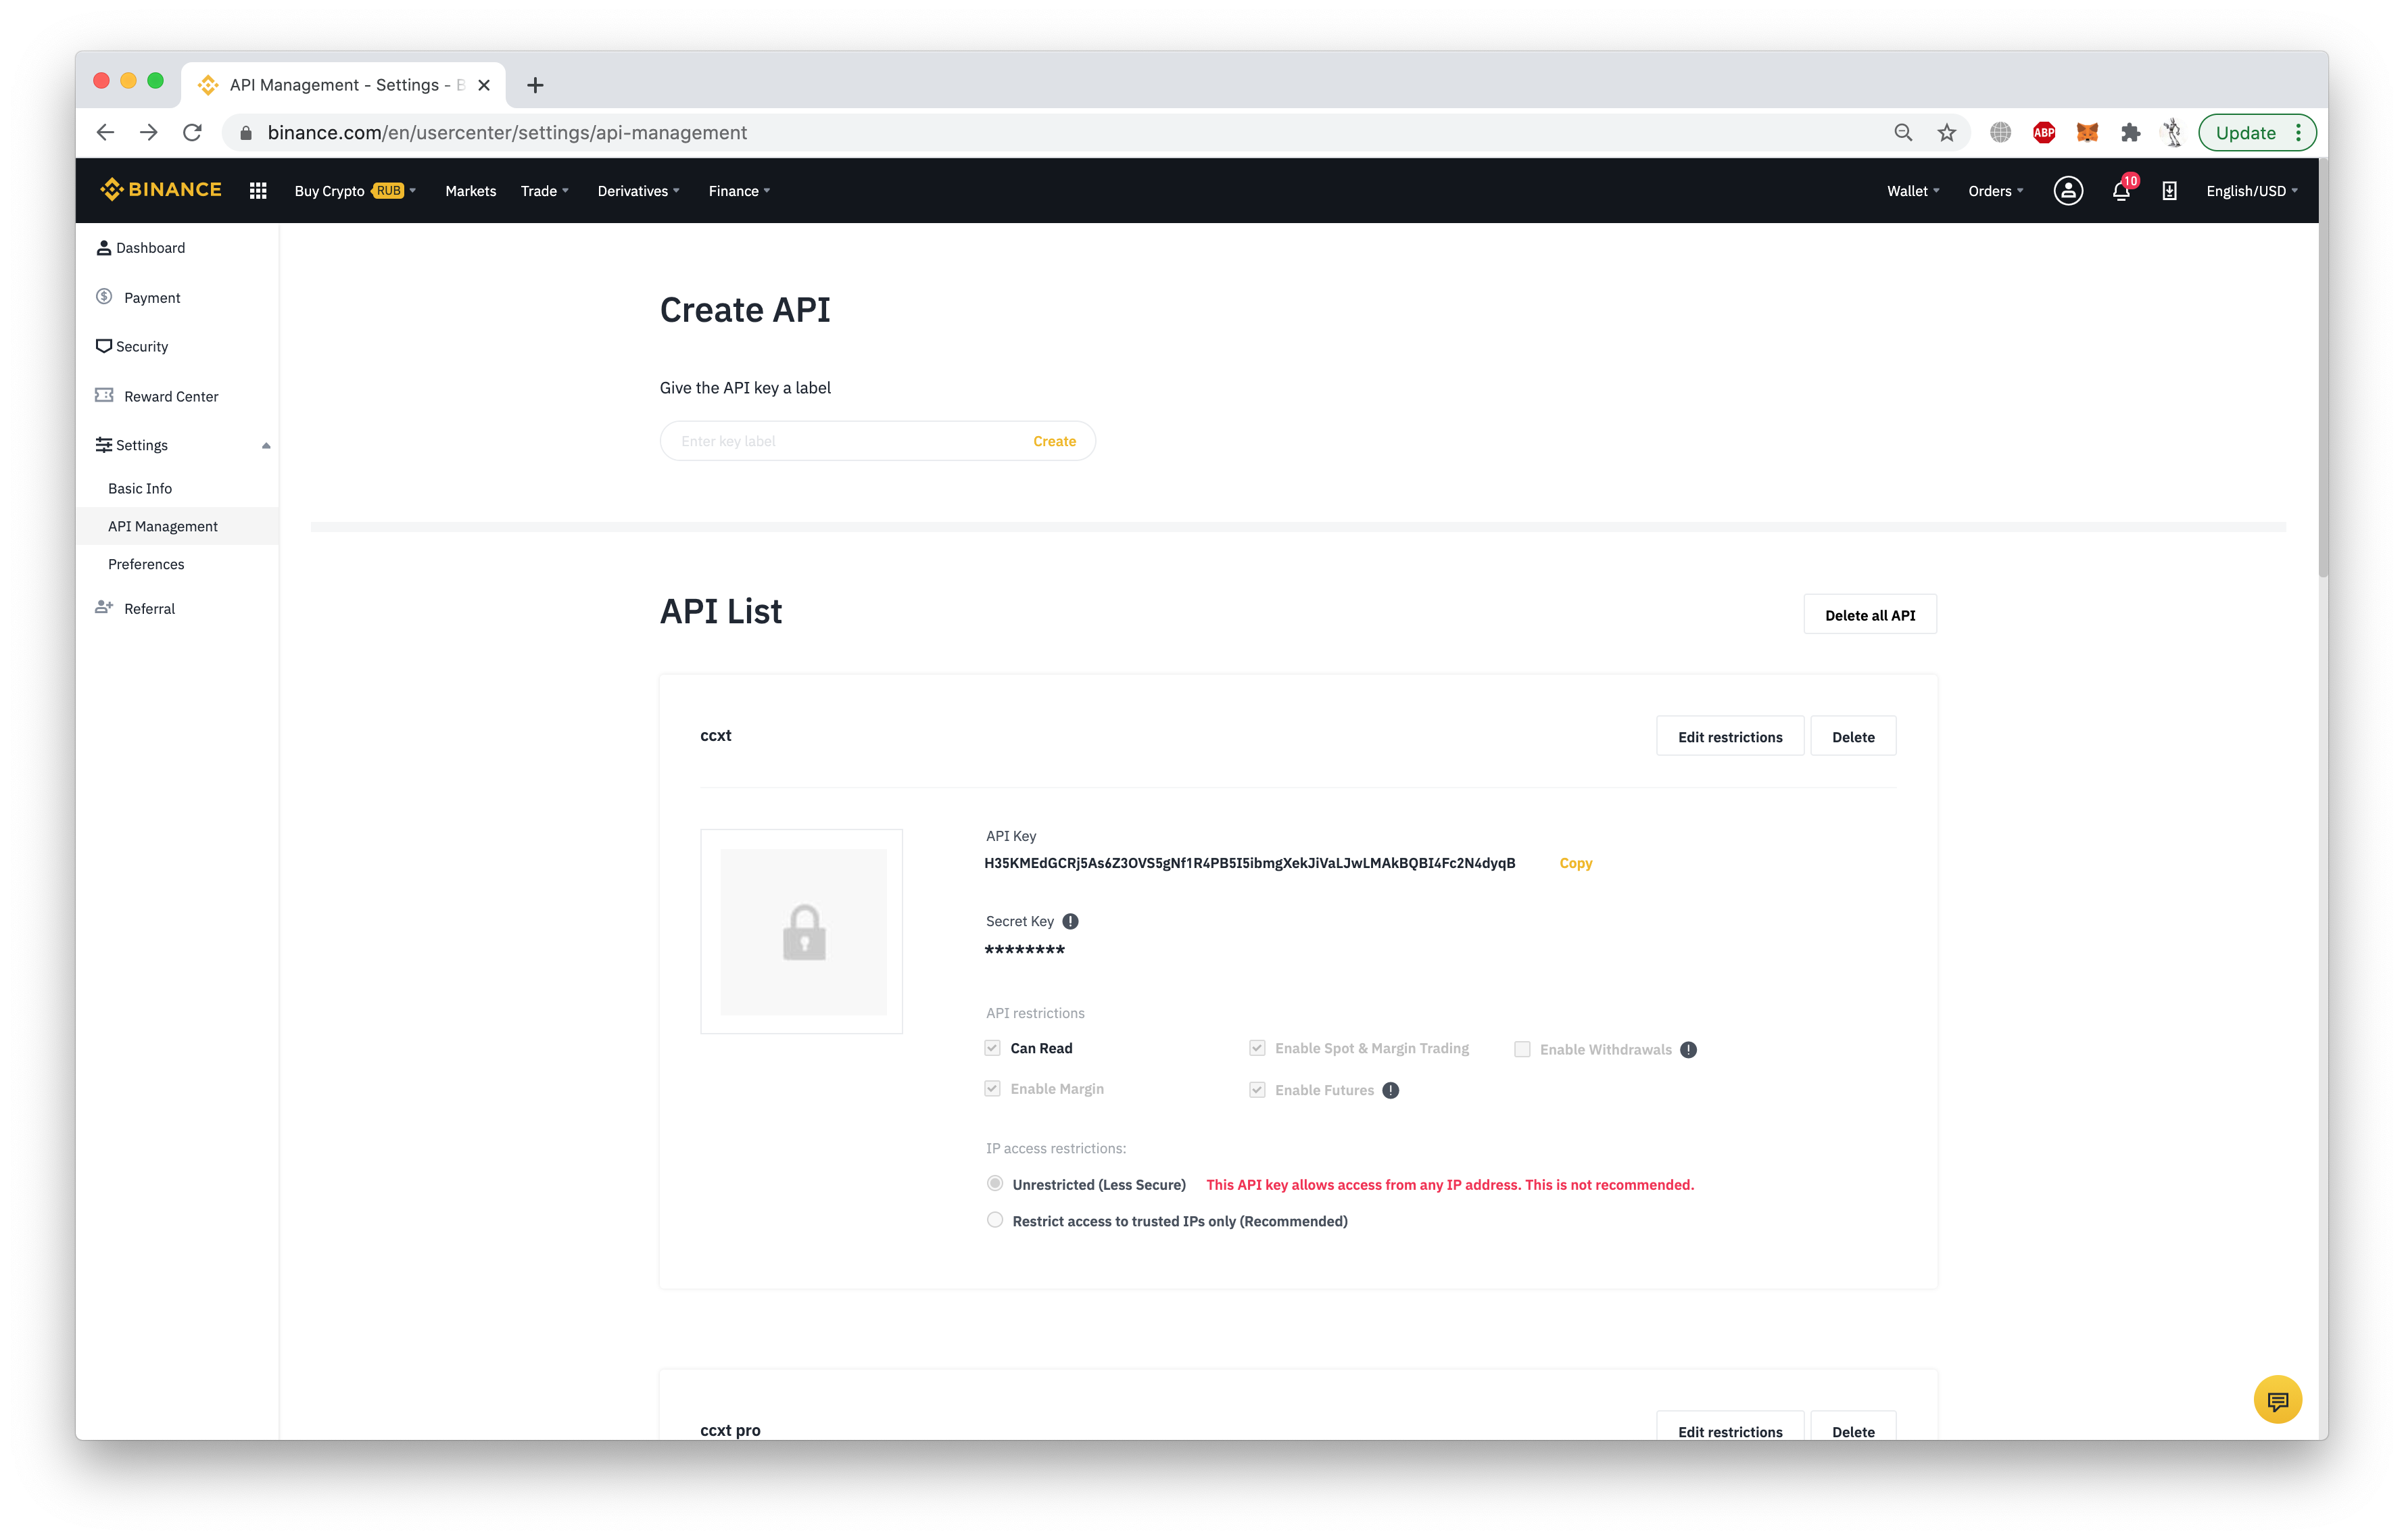Expand the Derivatives dropdown menu

[638, 191]
